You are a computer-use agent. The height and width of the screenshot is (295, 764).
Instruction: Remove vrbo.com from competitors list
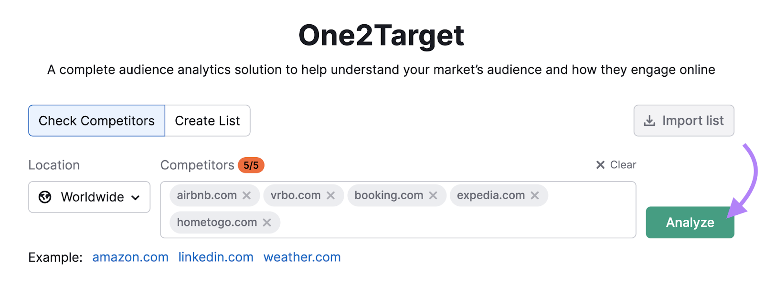(331, 195)
